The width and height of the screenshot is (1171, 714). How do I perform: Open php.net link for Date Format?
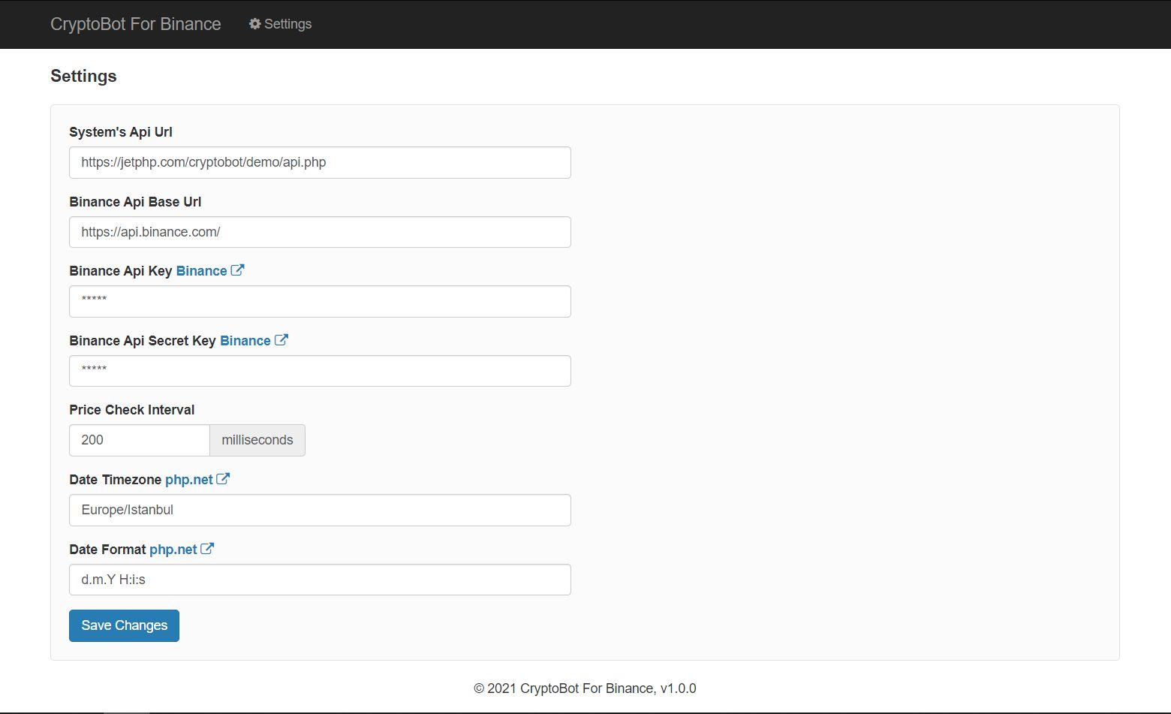click(173, 550)
